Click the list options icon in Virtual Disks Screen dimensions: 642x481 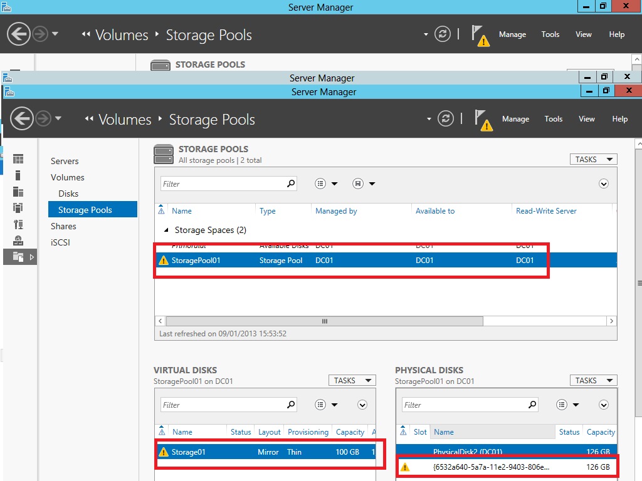point(321,405)
